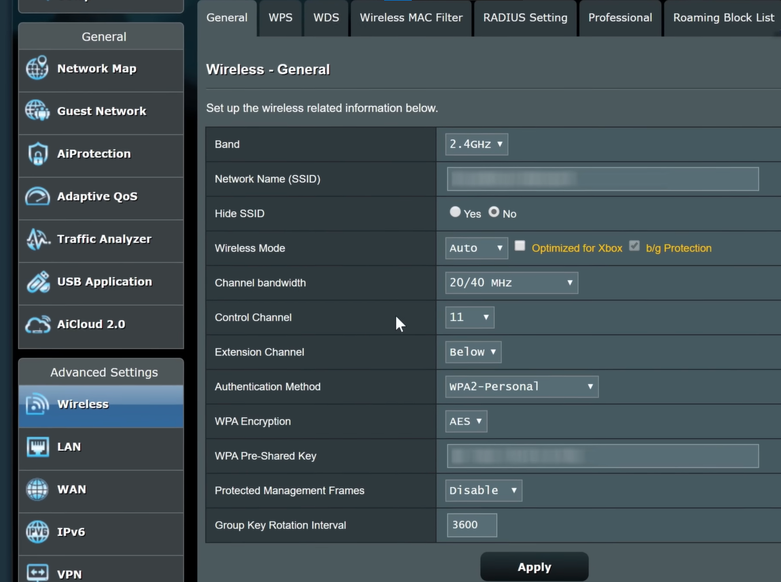
Task: Open the Channel bandwidth dropdown
Action: [x=511, y=283]
